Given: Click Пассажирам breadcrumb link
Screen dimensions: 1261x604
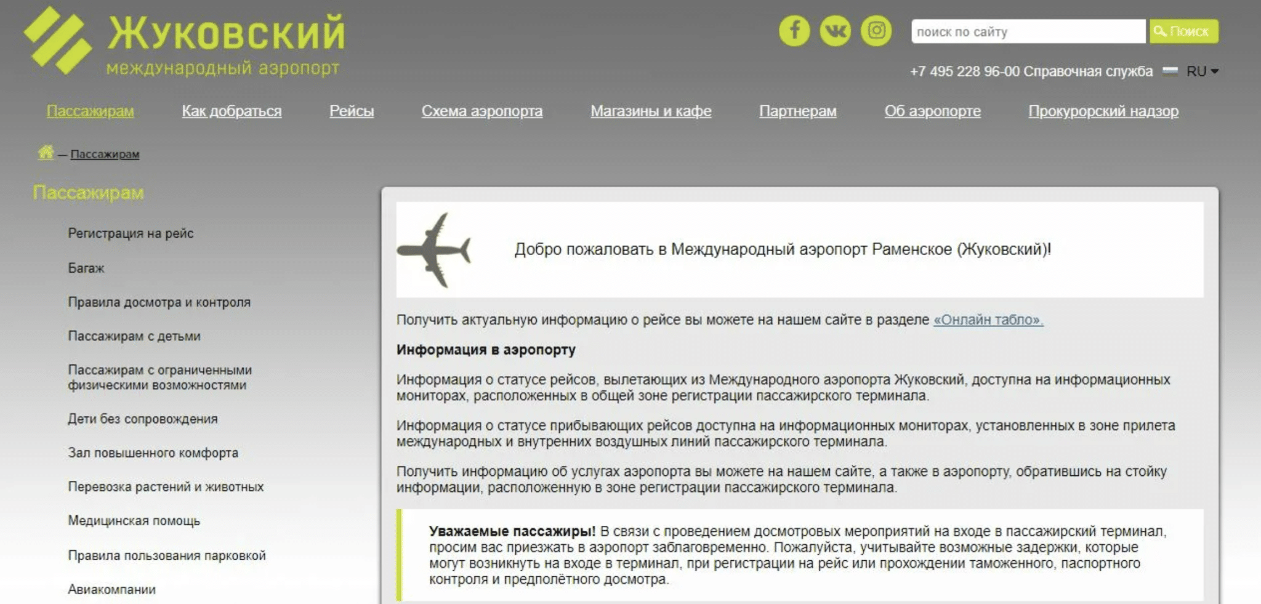Looking at the screenshot, I should click(105, 154).
